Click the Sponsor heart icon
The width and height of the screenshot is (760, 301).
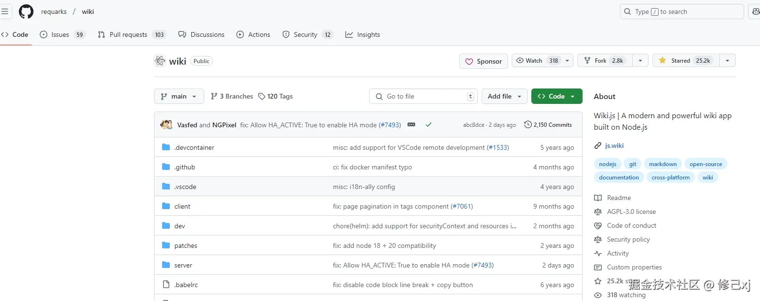pos(469,61)
